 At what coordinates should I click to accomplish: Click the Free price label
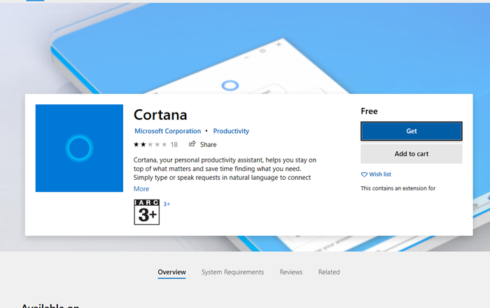click(x=369, y=111)
